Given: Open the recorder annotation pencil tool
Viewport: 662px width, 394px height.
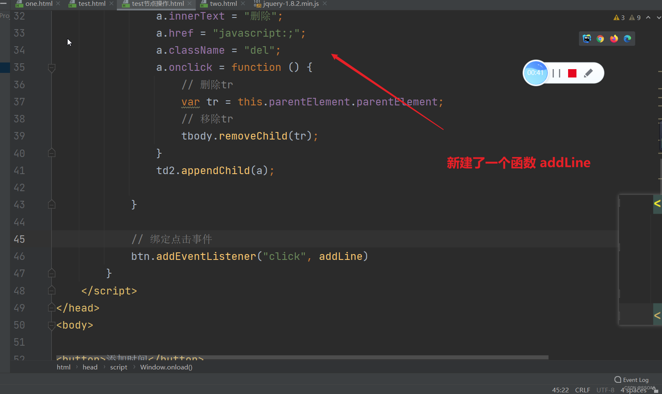Looking at the screenshot, I should click(589, 73).
